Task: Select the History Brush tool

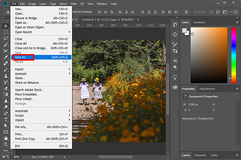Action: (x=6, y=82)
